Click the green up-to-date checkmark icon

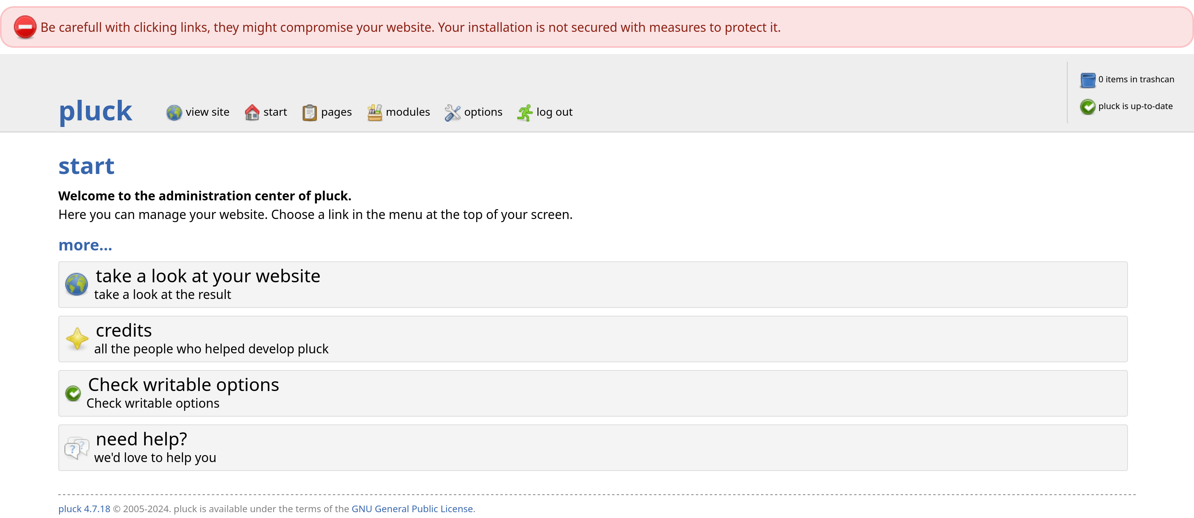pos(1088,107)
